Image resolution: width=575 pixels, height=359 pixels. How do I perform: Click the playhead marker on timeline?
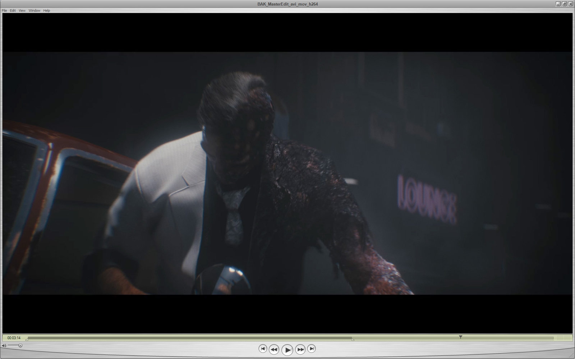pyautogui.click(x=460, y=337)
